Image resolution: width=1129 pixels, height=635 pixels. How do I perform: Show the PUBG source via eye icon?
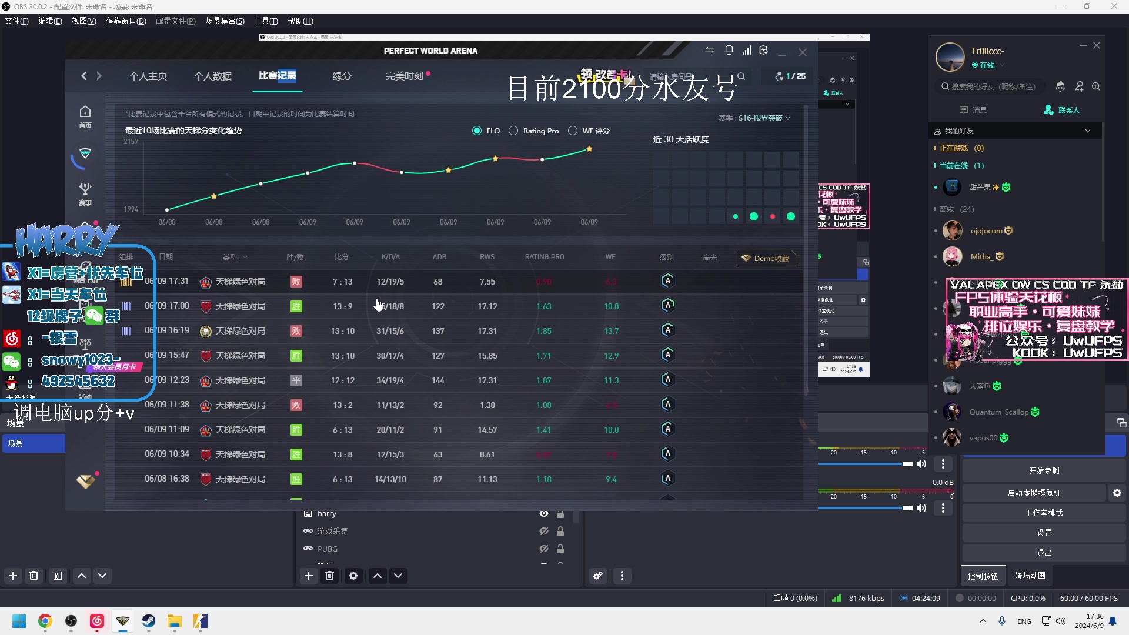[x=543, y=549]
